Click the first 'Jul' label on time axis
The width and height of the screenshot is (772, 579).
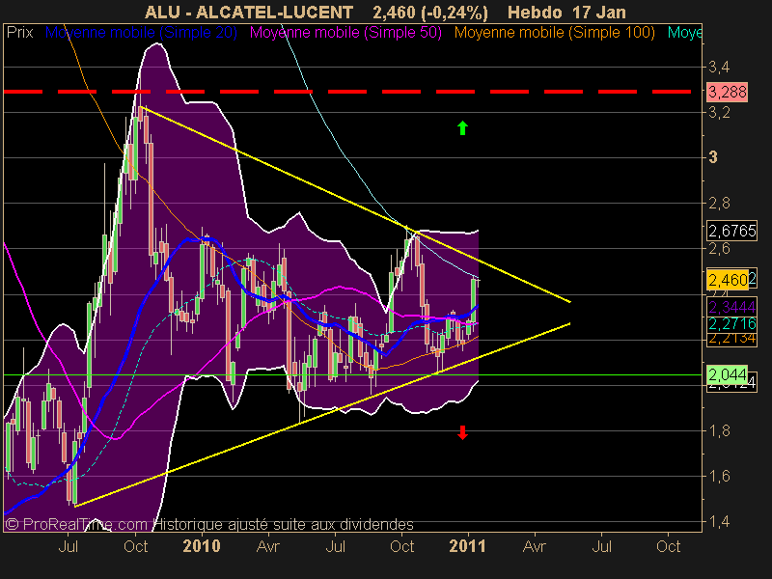[x=68, y=546]
